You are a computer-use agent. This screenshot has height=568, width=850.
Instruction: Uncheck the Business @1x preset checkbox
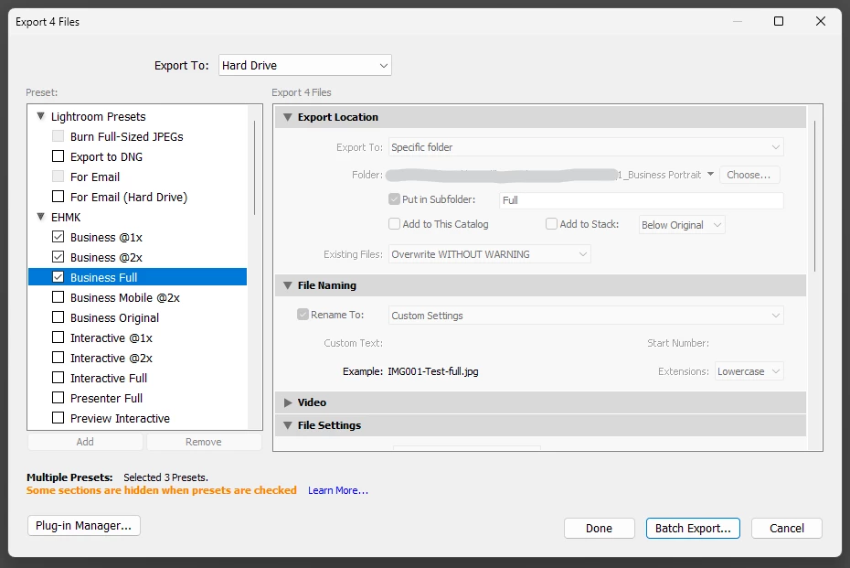58,237
